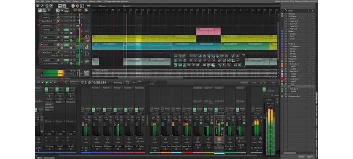This screenshot has width=353, height=159.
Task: Open the MIDI input dropdown on the midi-05 track
Action: 51,33
